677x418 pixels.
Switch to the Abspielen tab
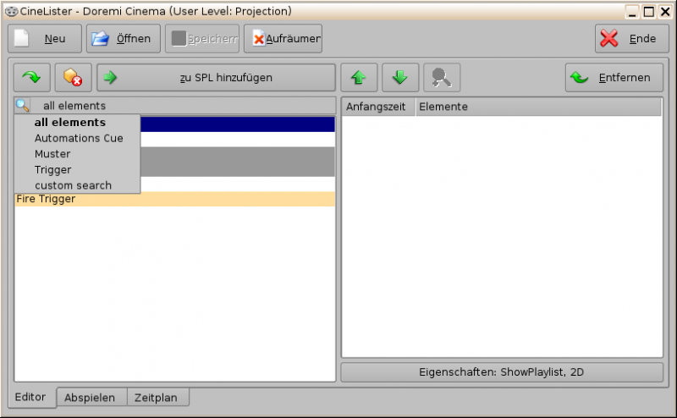coord(91,398)
